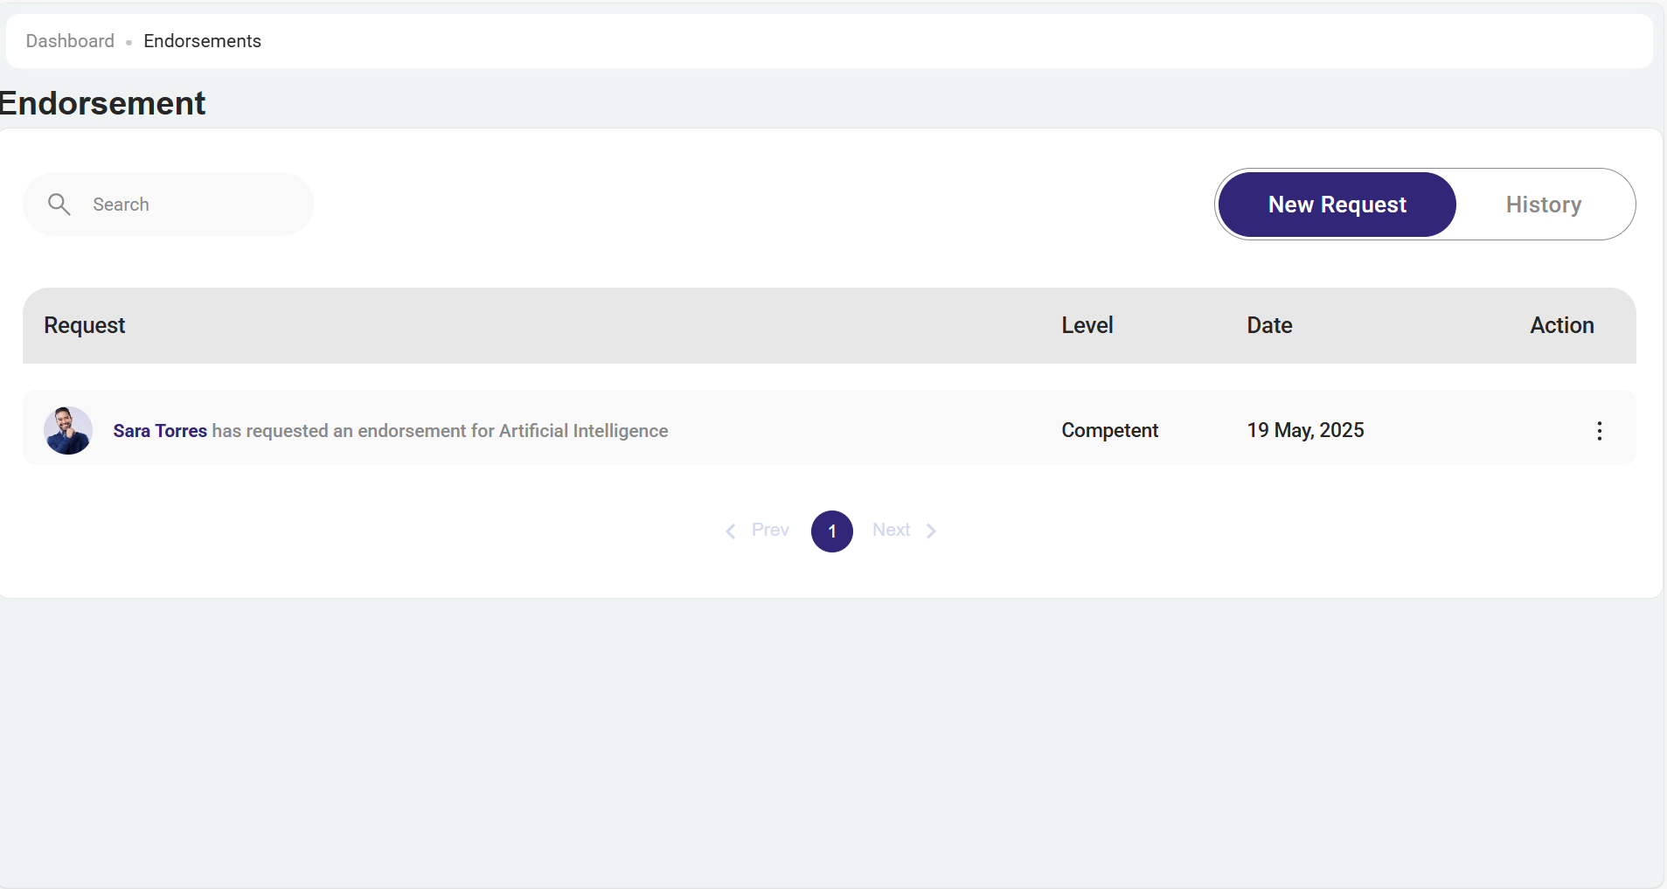The height and width of the screenshot is (889, 1667).
Task: Click the Prev pagination label
Action: tap(770, 531)
